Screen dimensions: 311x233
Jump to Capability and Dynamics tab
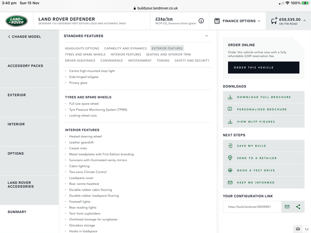tap(125, 48)
